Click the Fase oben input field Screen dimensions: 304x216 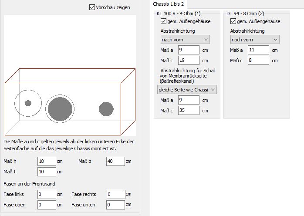point(47,205)
